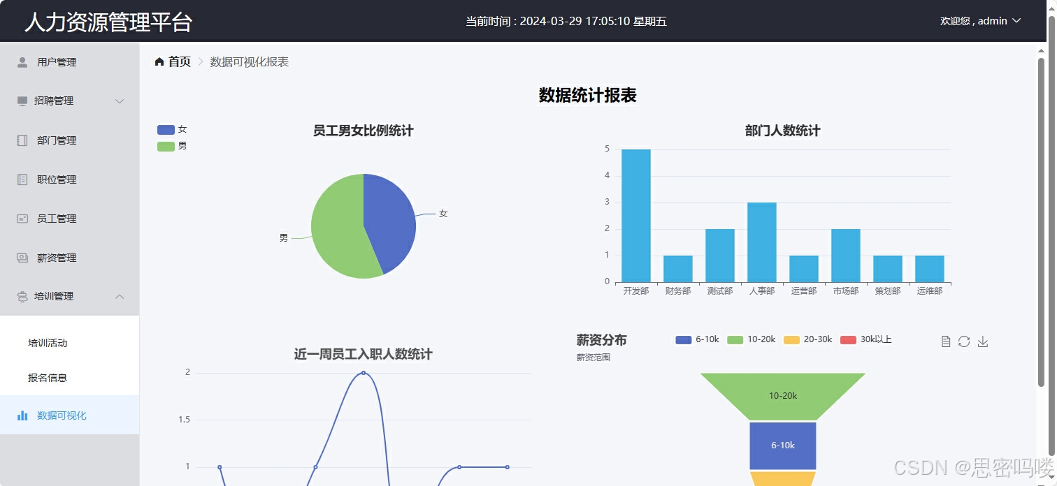
Task: Click the blue 6-10k funnel segment
Action: coord(783,445)
